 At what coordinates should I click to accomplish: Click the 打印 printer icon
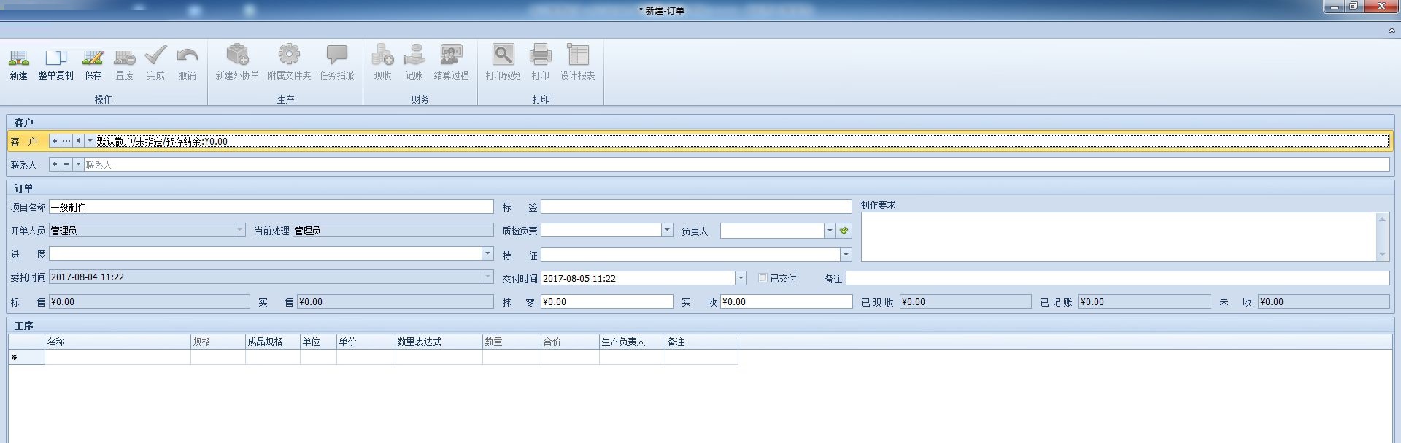[x=540, y=55]
